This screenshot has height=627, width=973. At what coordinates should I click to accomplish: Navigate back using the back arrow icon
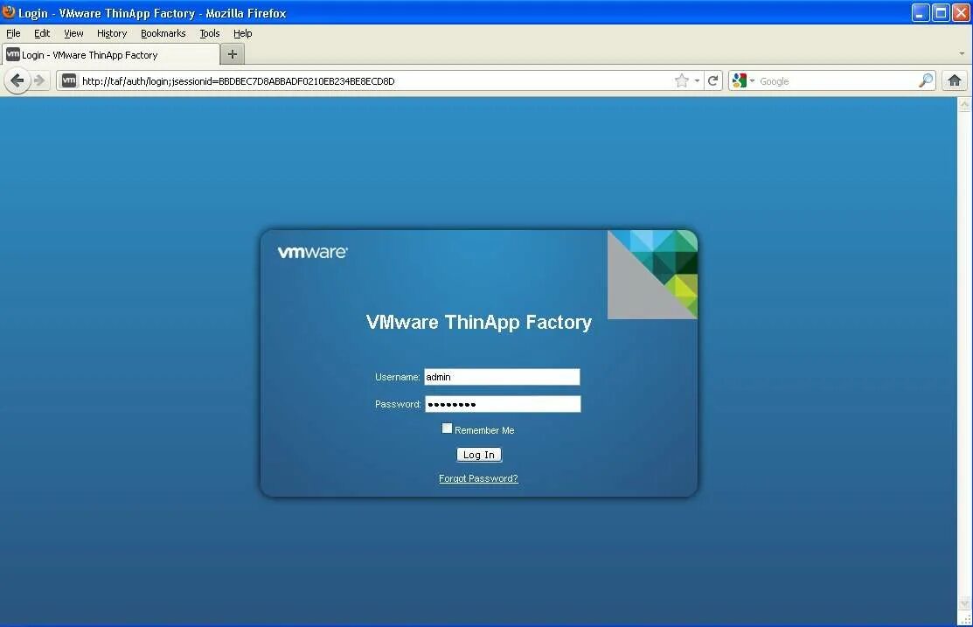pos(17,80)
